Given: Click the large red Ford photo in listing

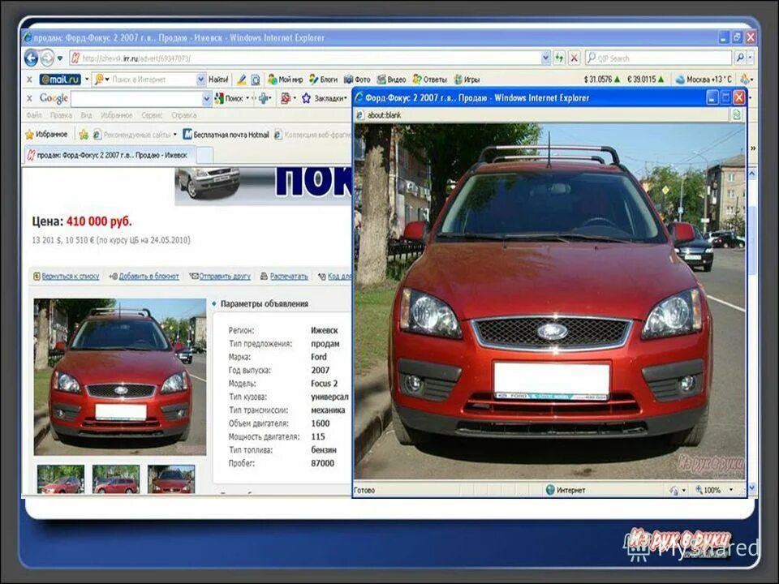Looking at the screenshot, I should click(x=120, y=377).
